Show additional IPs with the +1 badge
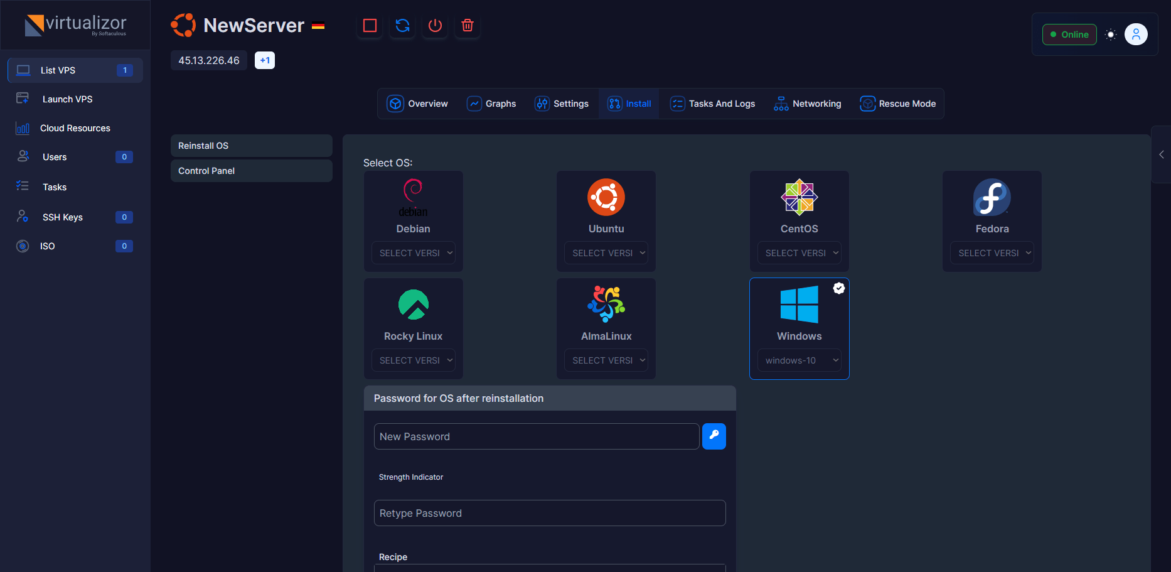 point(265,60)
